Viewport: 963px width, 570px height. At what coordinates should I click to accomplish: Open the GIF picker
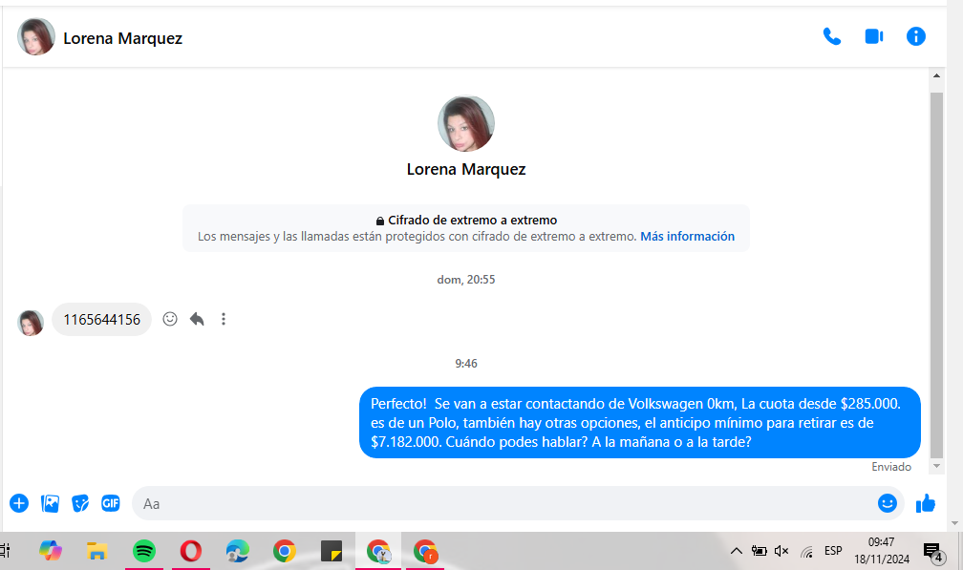coord(111,503)
